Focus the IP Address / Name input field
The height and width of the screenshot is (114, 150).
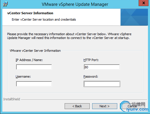pyautogui.click(x=34, y=67)
